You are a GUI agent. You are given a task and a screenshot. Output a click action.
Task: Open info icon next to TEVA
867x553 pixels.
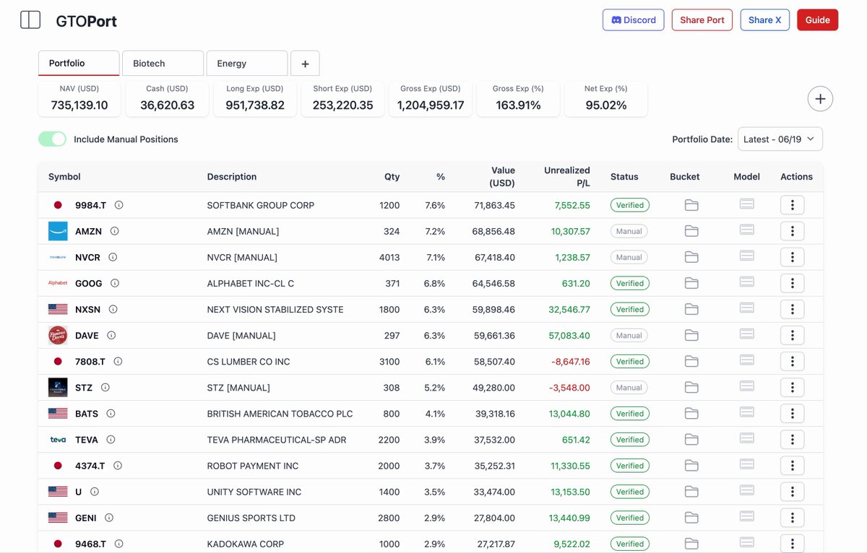(x=111, y=440)
